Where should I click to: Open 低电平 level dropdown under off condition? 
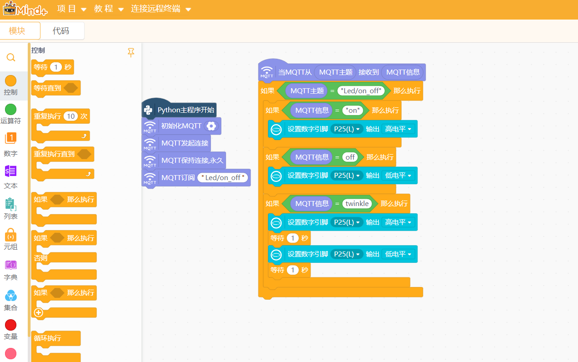tap(398, 176)
